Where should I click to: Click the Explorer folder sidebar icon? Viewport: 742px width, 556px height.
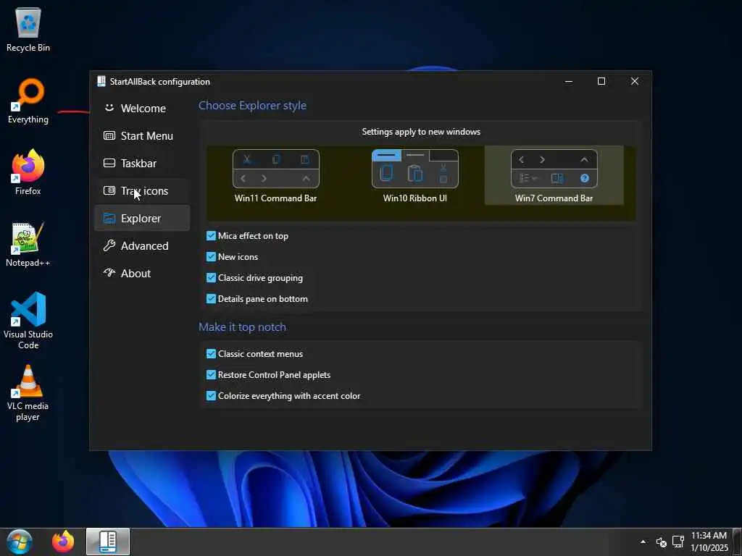[x=109, y=218]
